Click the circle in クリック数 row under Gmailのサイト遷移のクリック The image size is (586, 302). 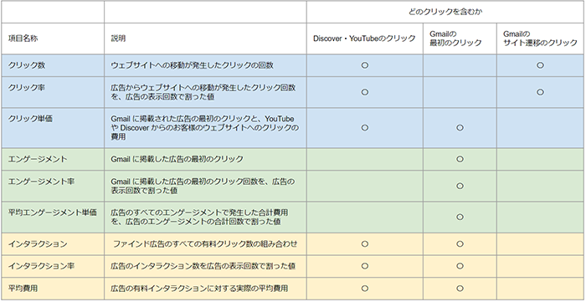[540, 65]
